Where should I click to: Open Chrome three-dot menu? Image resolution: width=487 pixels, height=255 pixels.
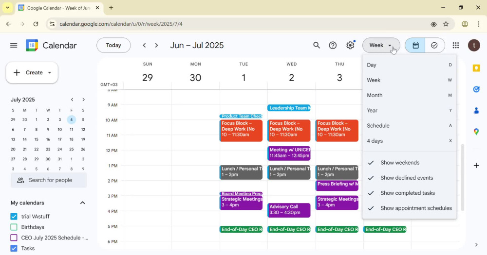click(x=478, y=24)
